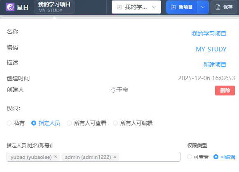
Task: Click the creator name 李玉宝
Action: [119, 90]
